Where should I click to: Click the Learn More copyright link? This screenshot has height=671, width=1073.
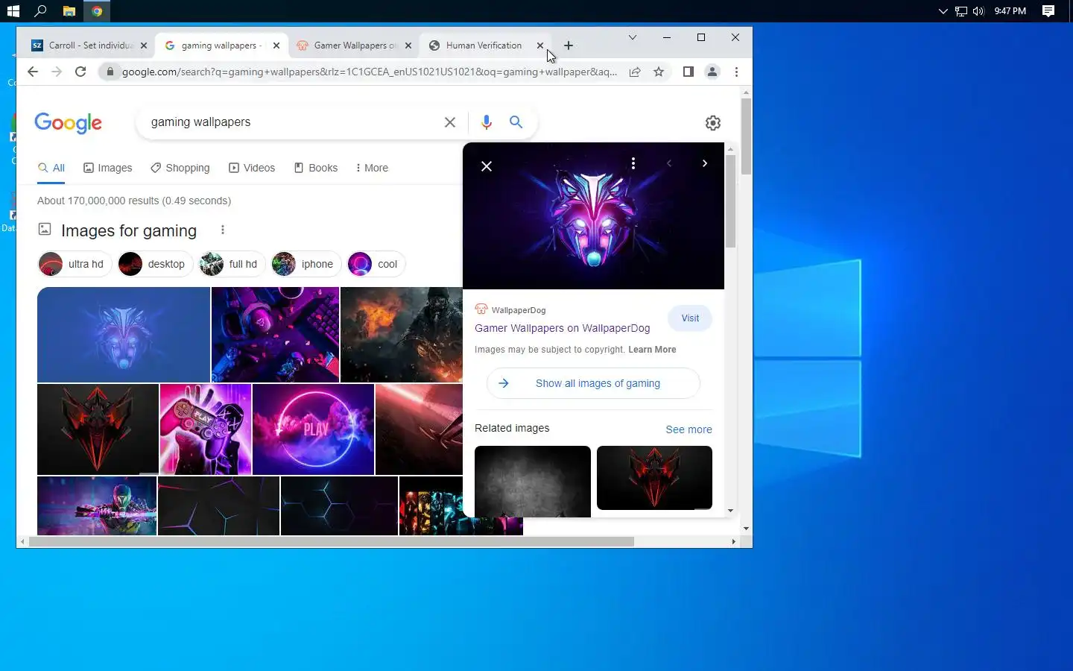pos(652,350)
